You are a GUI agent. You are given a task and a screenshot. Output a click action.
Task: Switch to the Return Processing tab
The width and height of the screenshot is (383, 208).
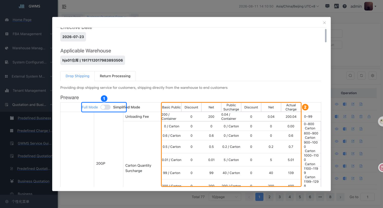click(x=115, y=76)
